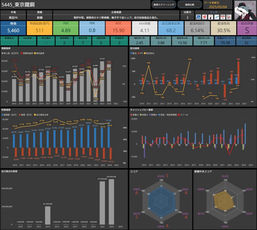Click the 投資CF green legend marker

pos(141,115)
